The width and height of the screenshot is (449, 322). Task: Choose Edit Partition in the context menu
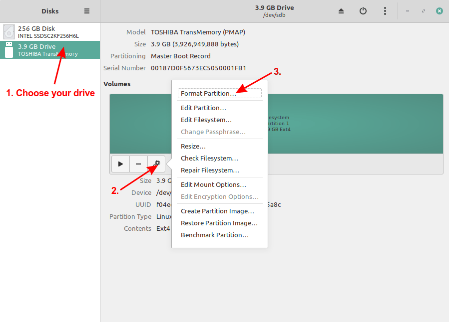pyautogui.click(x=203, y=108)
